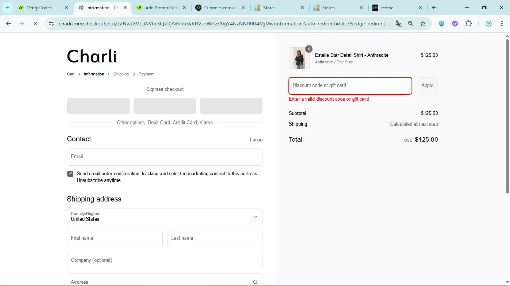View site information icon in address bar

51,23
